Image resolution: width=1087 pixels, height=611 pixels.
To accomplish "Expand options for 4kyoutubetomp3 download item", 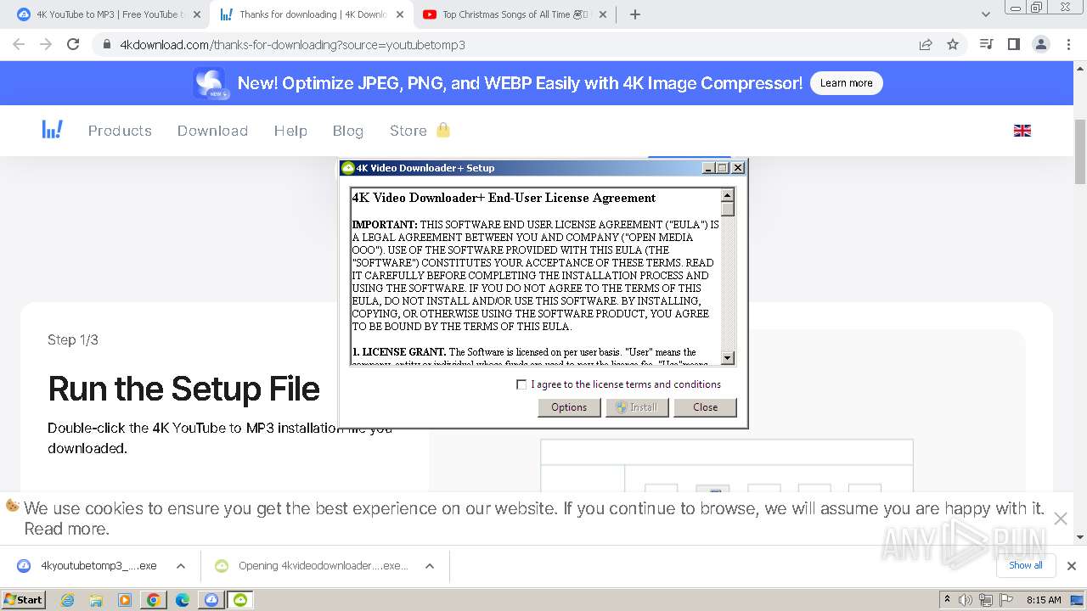I will (x=181, y=565).
